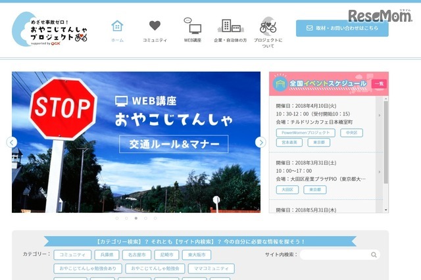This screenshot has height=280, width=421.
Task: Advance to the next carousel slide
Action: pyautogui.click(x=260, y=142)
